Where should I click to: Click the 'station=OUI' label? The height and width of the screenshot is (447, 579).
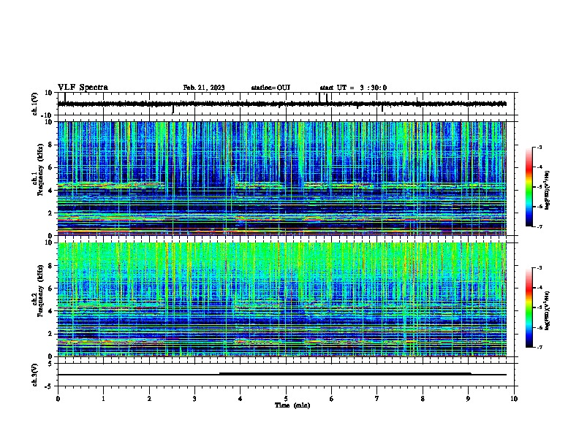pyautogui.click(x=270, y=88)
